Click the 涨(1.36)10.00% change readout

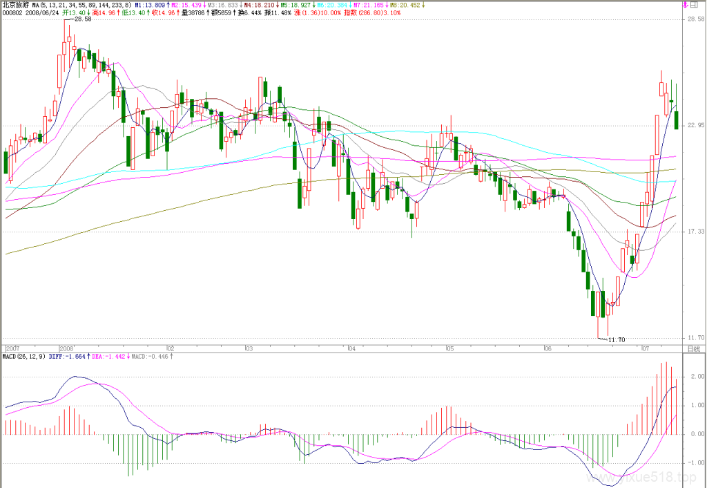(318, 13)
